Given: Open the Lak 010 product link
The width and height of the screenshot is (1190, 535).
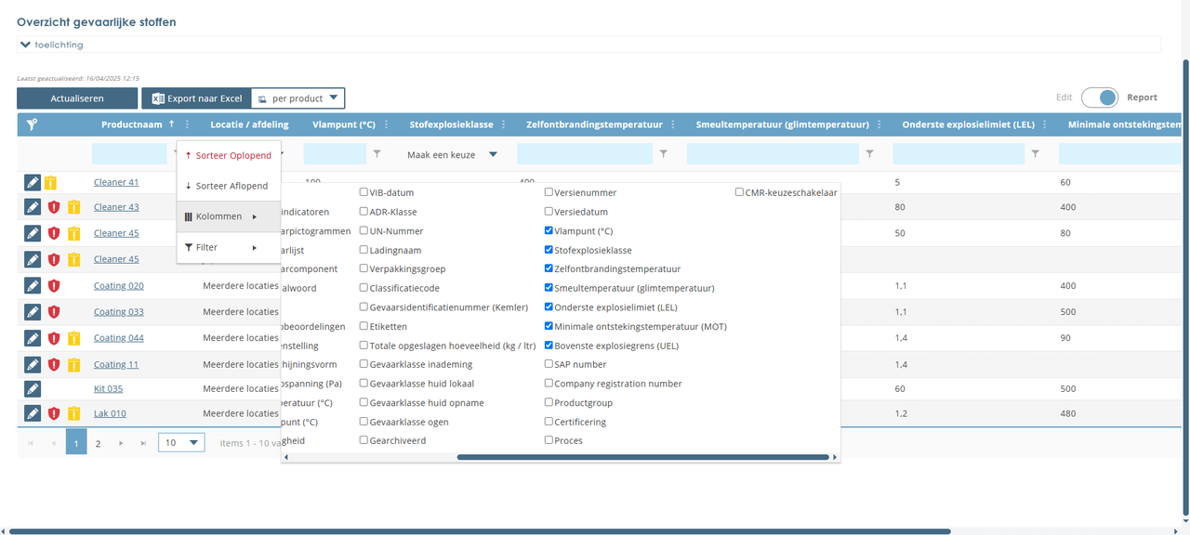Looking at the screenshot, I should click(x=110, y=413).
